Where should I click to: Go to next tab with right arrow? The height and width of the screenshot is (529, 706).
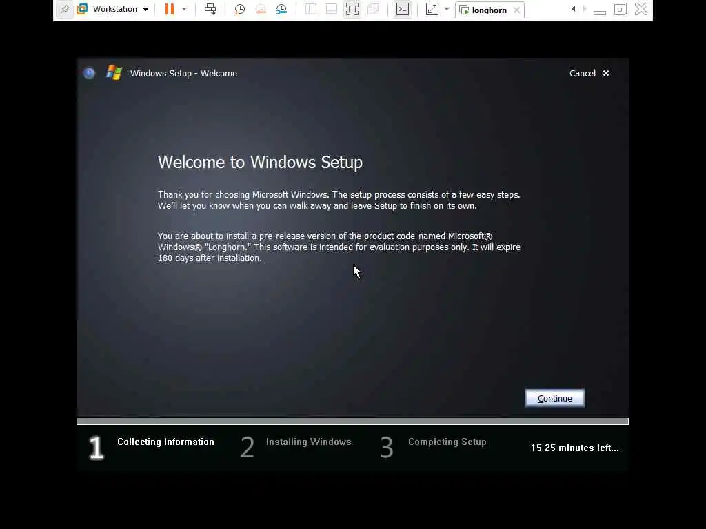(x=585, y=9)
